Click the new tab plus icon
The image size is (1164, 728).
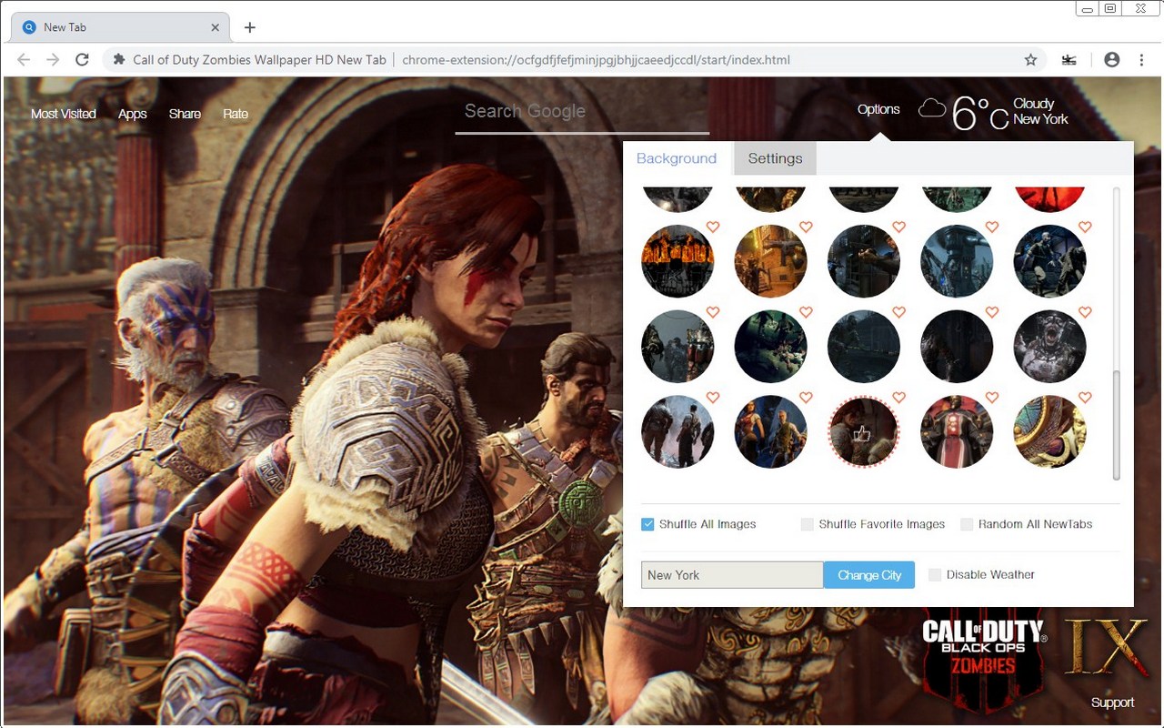pos(250,27)
